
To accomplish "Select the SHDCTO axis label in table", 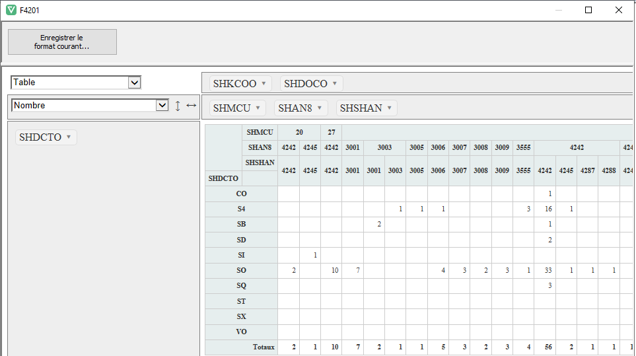I will (223, 178).
